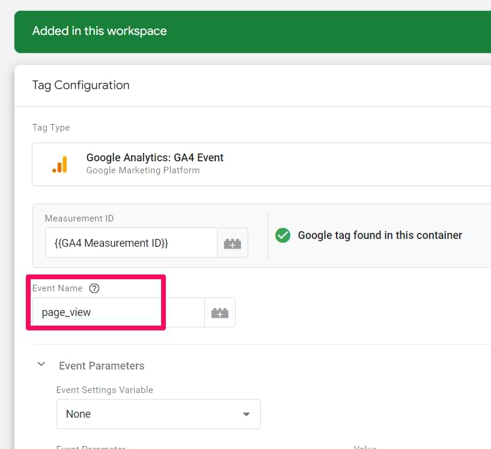491x449 pixels.
Task: Click the 'Google tag found in this container' text
Action: click(x=380, y=235)
